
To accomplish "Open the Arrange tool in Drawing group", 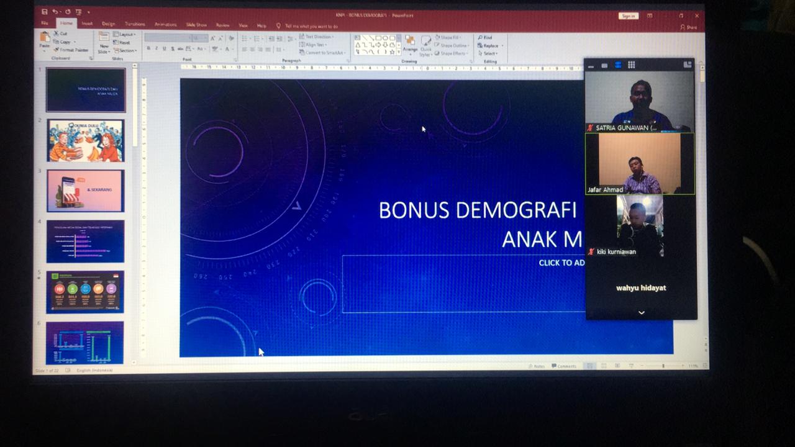I will click(x=410, y=43).
